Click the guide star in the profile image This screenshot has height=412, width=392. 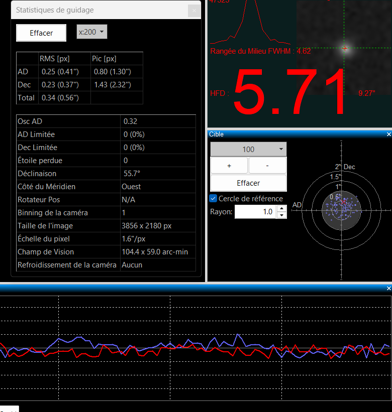coord(345,49)
